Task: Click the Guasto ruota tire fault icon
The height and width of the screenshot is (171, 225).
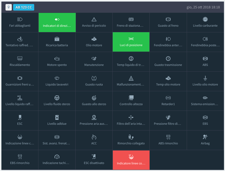Action: coord(94,78)
